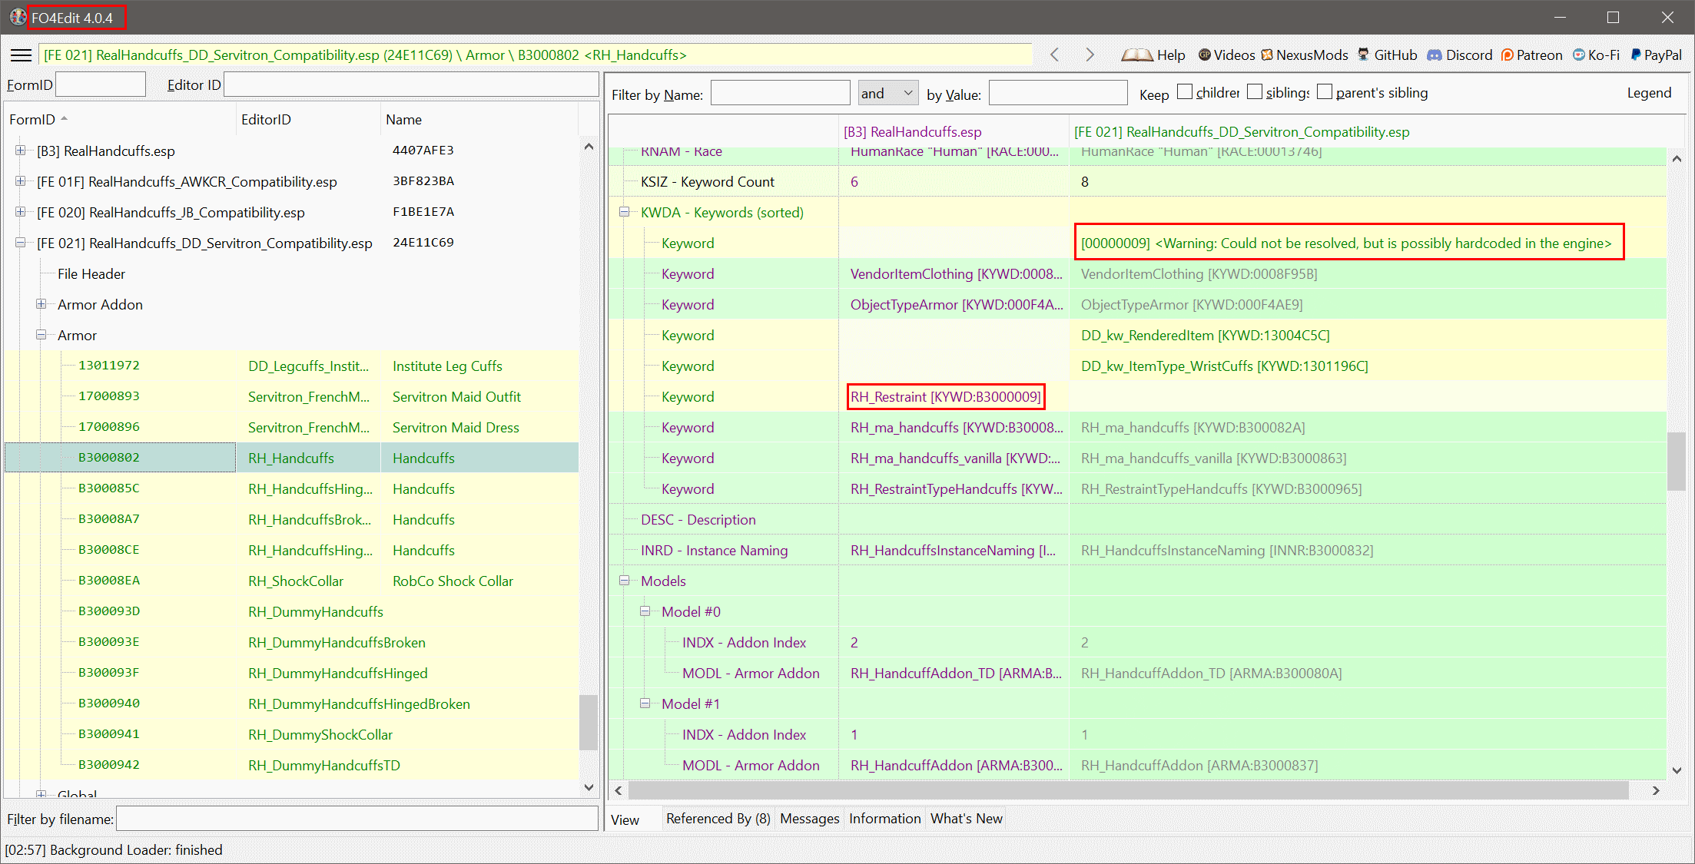
Task: Click the Filter by filename input field
Action: 357,819
